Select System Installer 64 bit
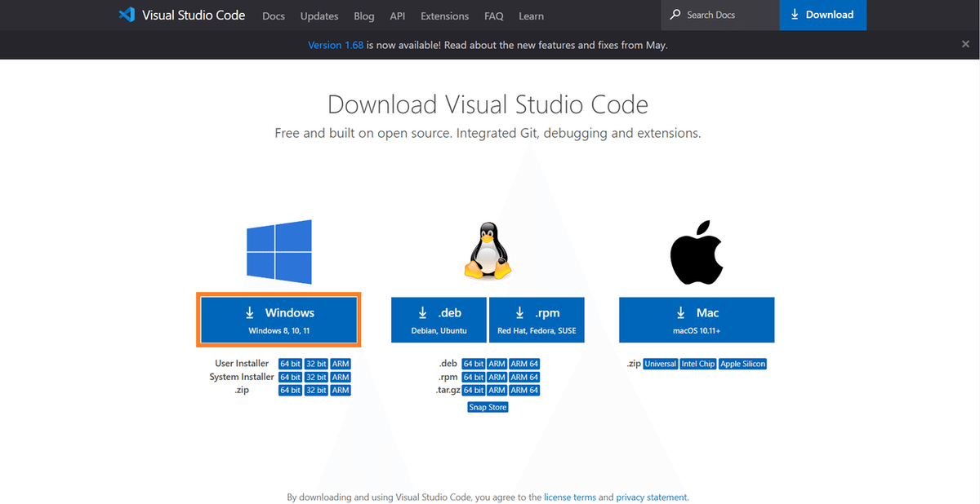The height and width of the screenshot is (504, 980). click(x=290, y=377)
